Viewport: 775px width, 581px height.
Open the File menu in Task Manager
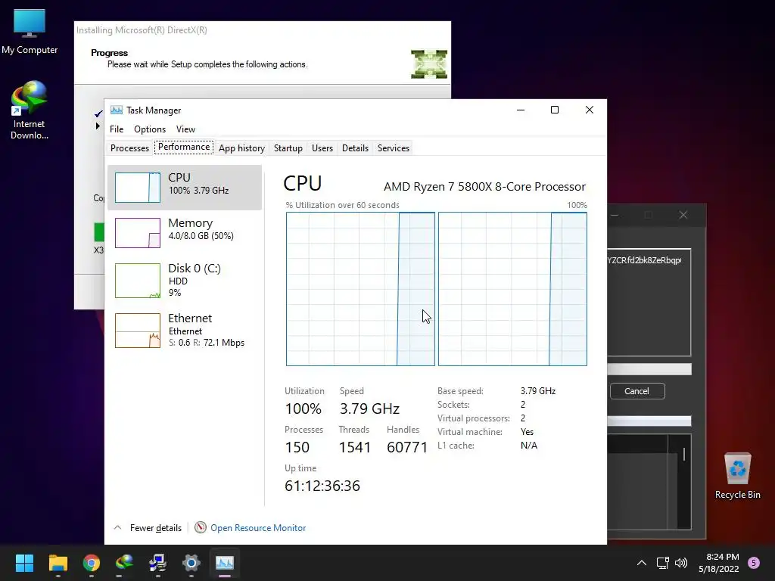point(117,129)
